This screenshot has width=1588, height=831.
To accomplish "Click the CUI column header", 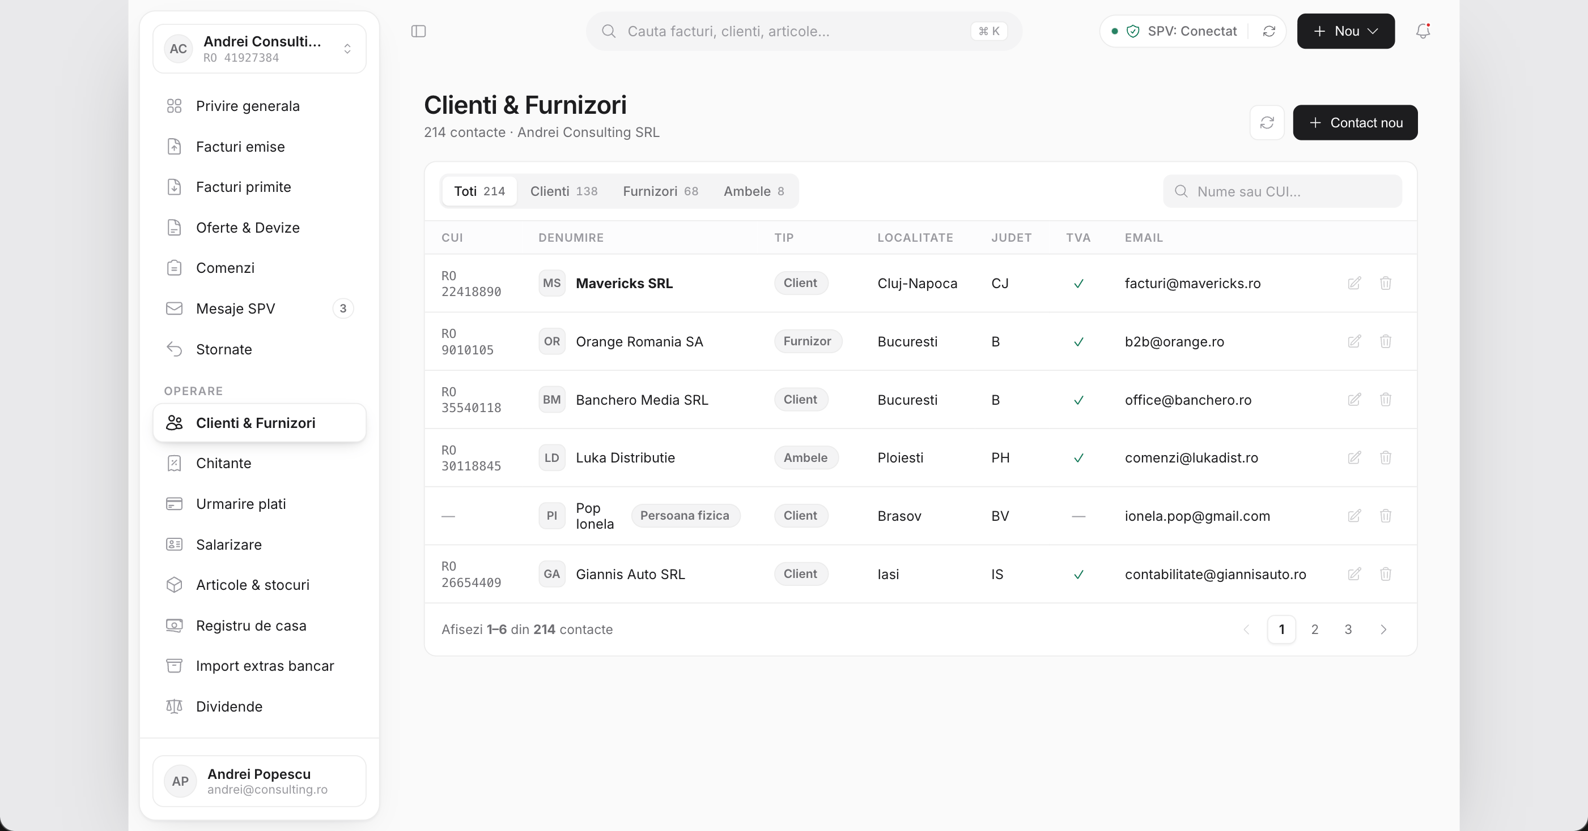I will click(x=452, y=238).
